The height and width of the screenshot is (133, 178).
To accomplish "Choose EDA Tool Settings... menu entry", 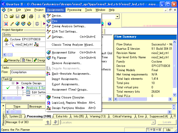I will [73, 32].
